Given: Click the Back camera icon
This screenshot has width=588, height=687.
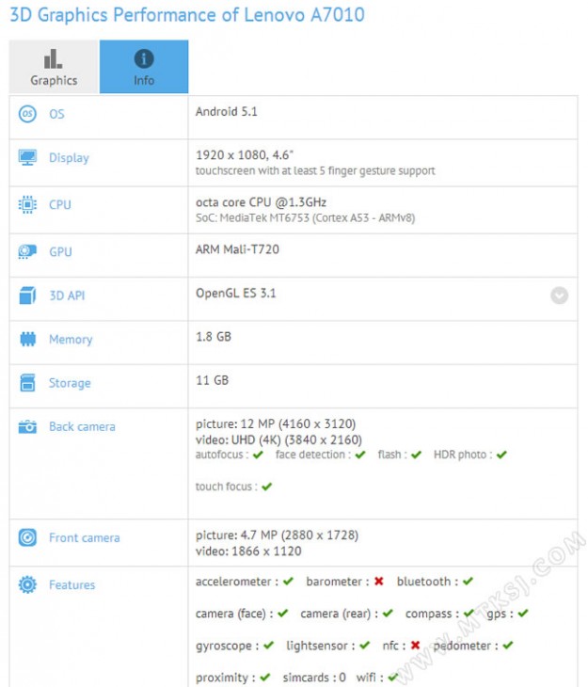Looking at the screenshot, I should tap(27, 427).
